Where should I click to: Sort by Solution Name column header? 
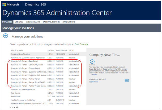[17, 50]
